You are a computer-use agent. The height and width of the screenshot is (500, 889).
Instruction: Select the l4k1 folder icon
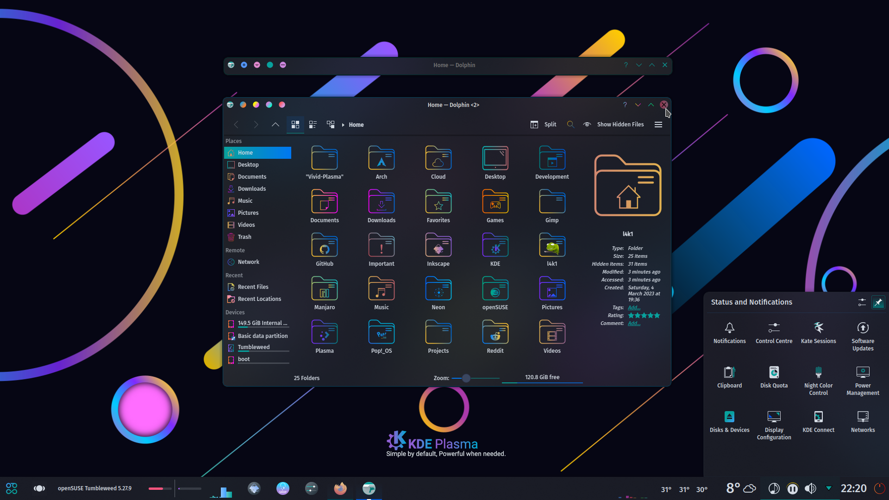click(552, 245)
